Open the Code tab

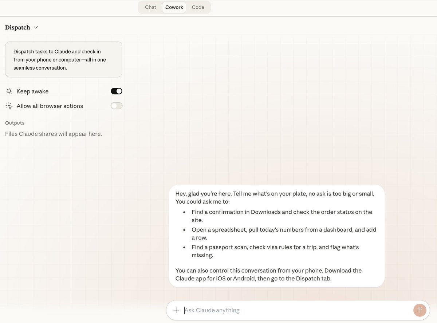pos(198,7)
